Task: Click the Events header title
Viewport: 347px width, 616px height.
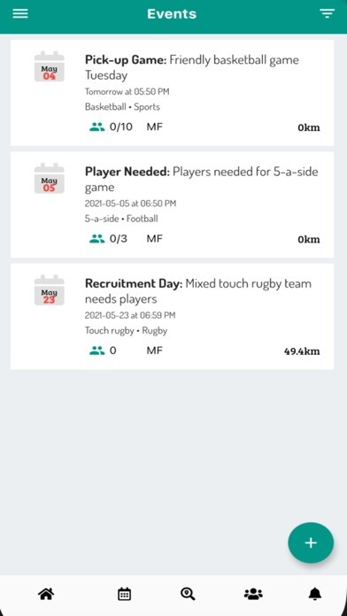Action: (x=172, y=14)
